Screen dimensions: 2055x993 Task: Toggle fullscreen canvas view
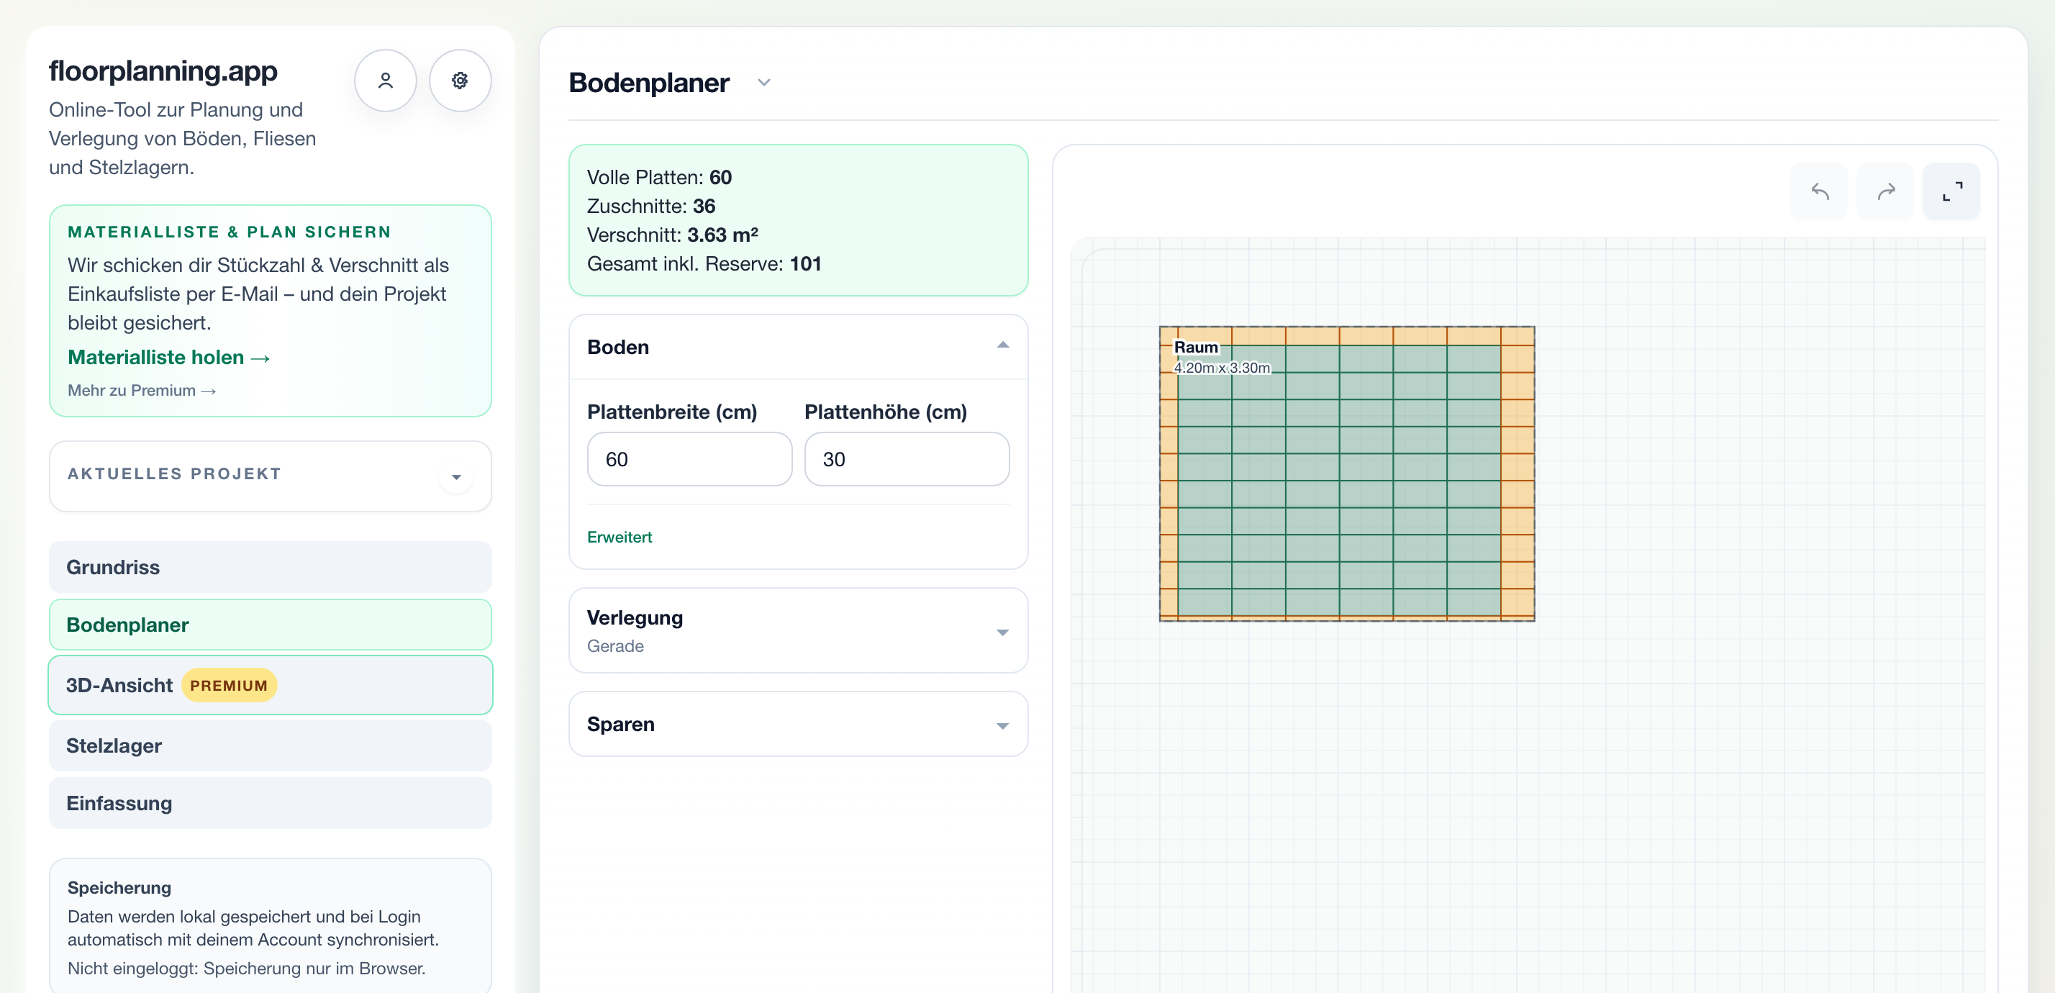coord(1951,191)
